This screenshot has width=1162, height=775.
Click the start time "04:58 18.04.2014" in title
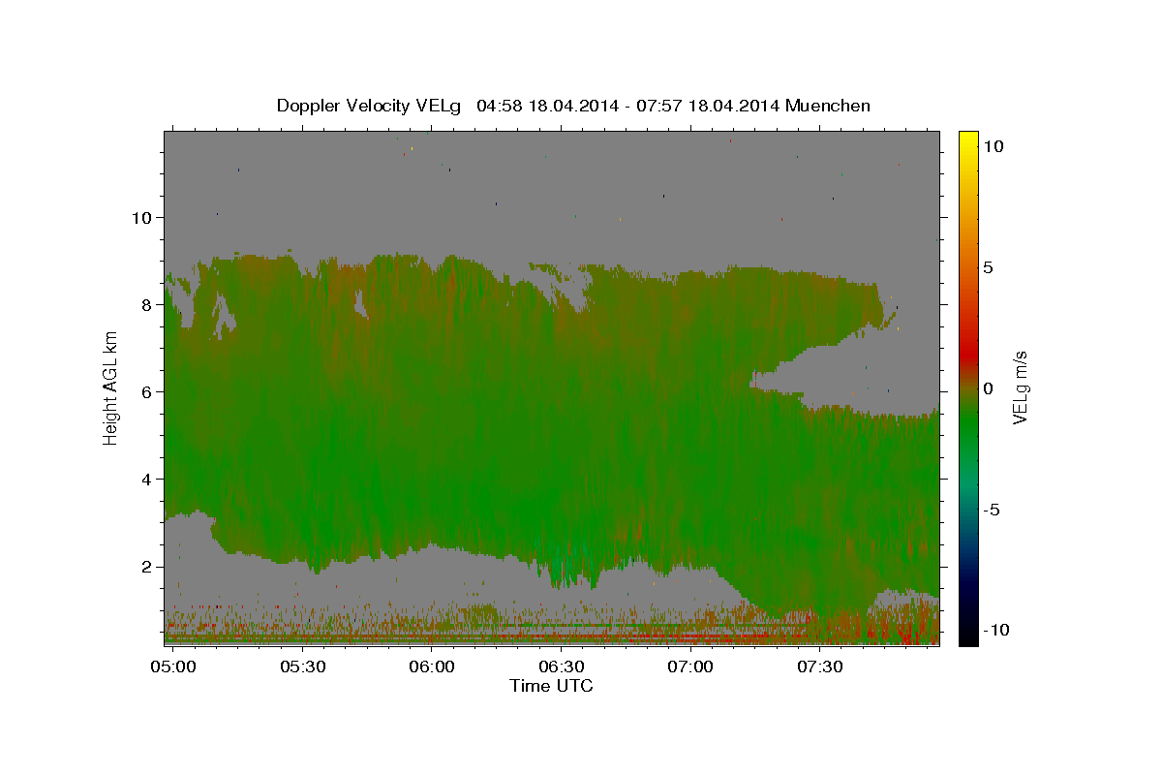[x=547, y=106]
